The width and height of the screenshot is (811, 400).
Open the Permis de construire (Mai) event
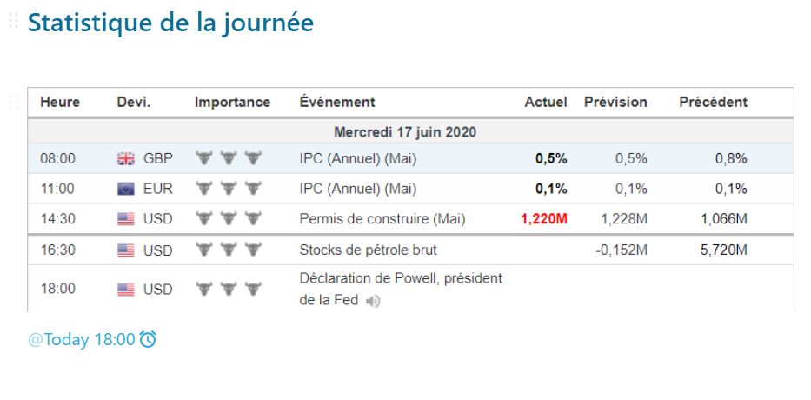coord(382,219)
